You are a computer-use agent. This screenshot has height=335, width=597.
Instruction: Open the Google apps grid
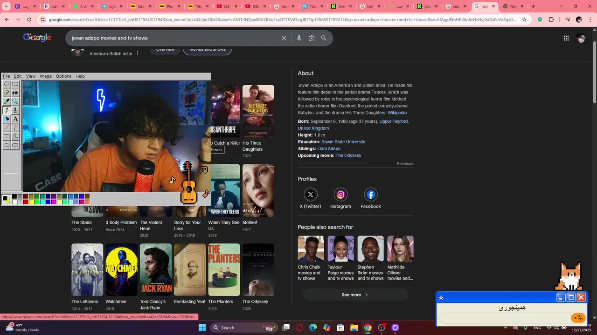pos(566,38)
